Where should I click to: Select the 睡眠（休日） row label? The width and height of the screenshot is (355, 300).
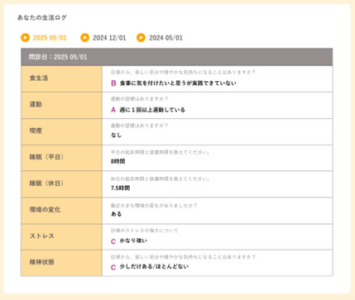point(61,184)
